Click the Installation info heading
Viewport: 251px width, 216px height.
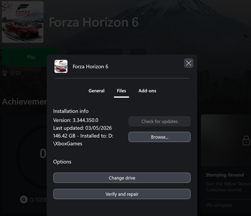(71, 111)
